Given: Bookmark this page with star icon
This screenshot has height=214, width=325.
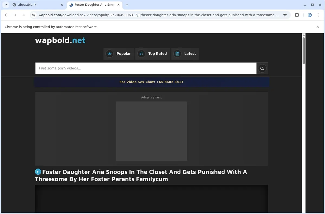Looking at the screenshot, I should [x=285, y=15].
